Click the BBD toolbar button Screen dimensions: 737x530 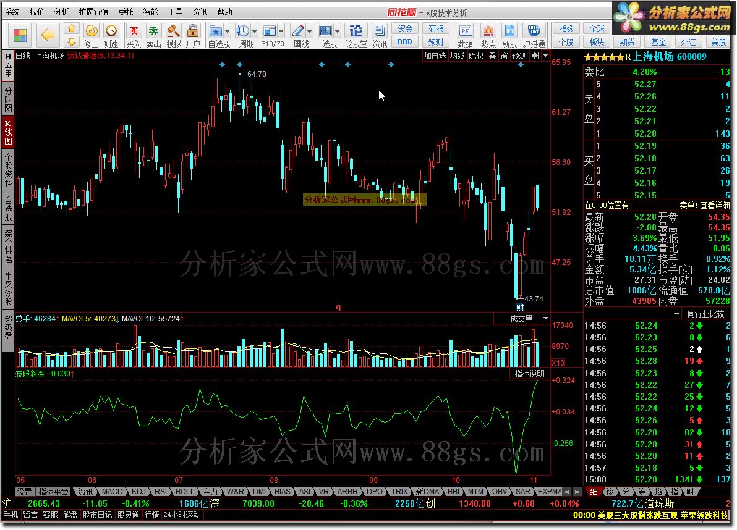405,42
